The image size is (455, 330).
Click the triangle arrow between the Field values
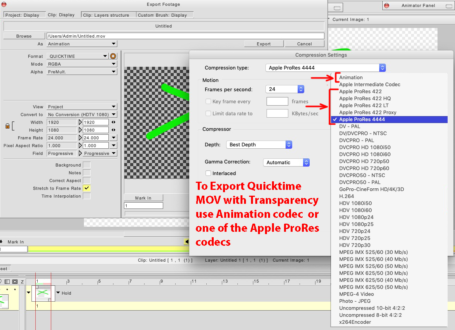click(x=80, y=153)
